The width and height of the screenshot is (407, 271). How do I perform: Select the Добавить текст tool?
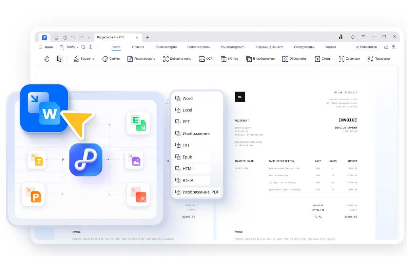point(177,58)
